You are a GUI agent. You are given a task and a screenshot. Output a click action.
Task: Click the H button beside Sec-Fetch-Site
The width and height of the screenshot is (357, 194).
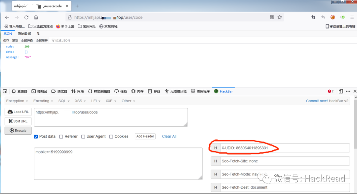tap(216, 161)
